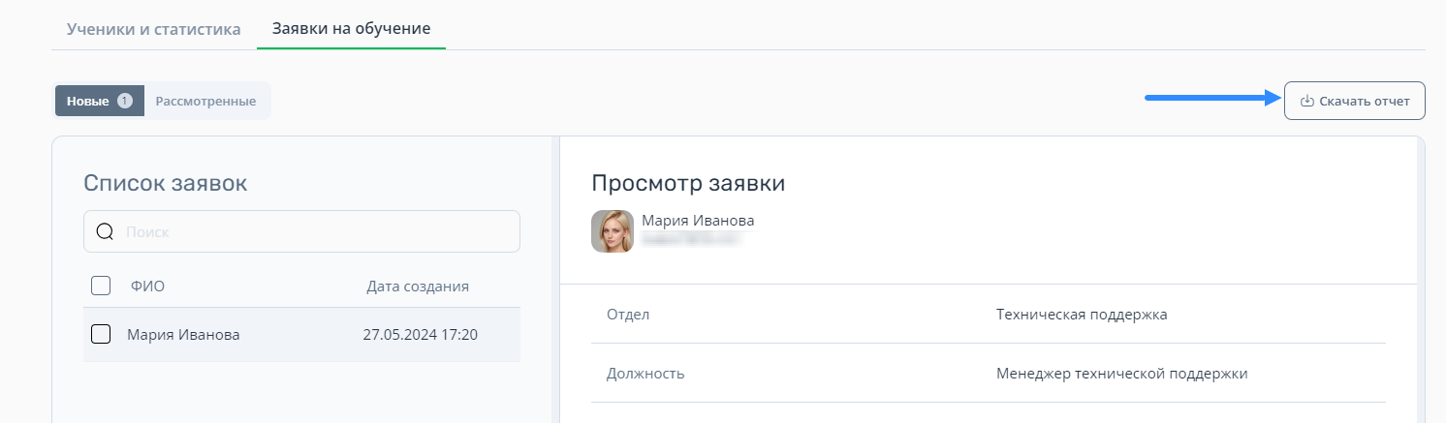Open Мария Иванова's avatar photo
Screen dimensions: 1446x423
tap(613, 231)
